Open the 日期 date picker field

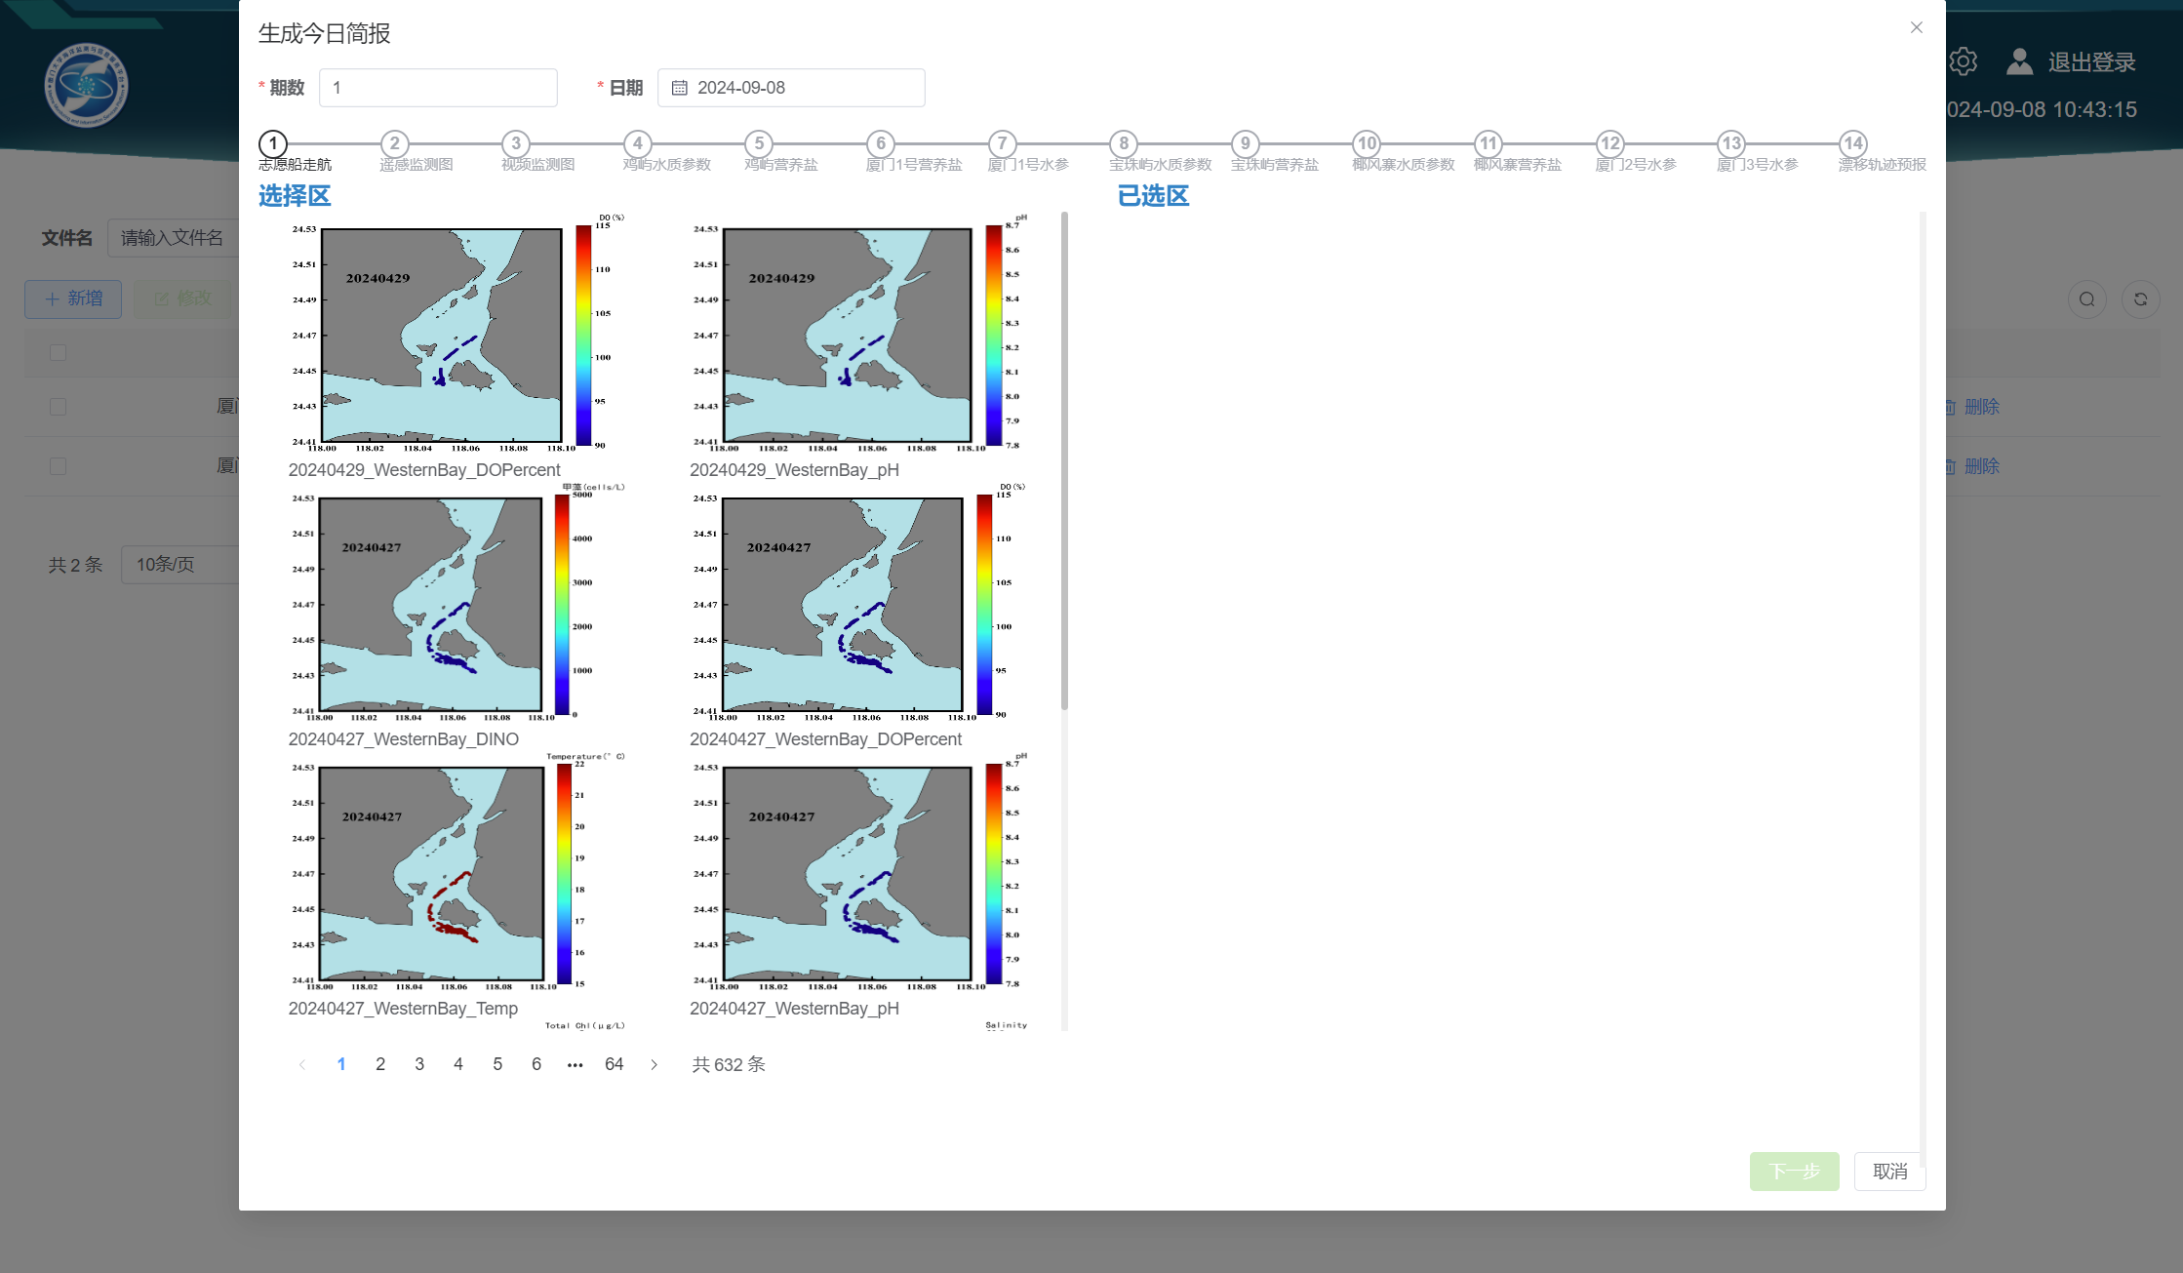(791, 88)
